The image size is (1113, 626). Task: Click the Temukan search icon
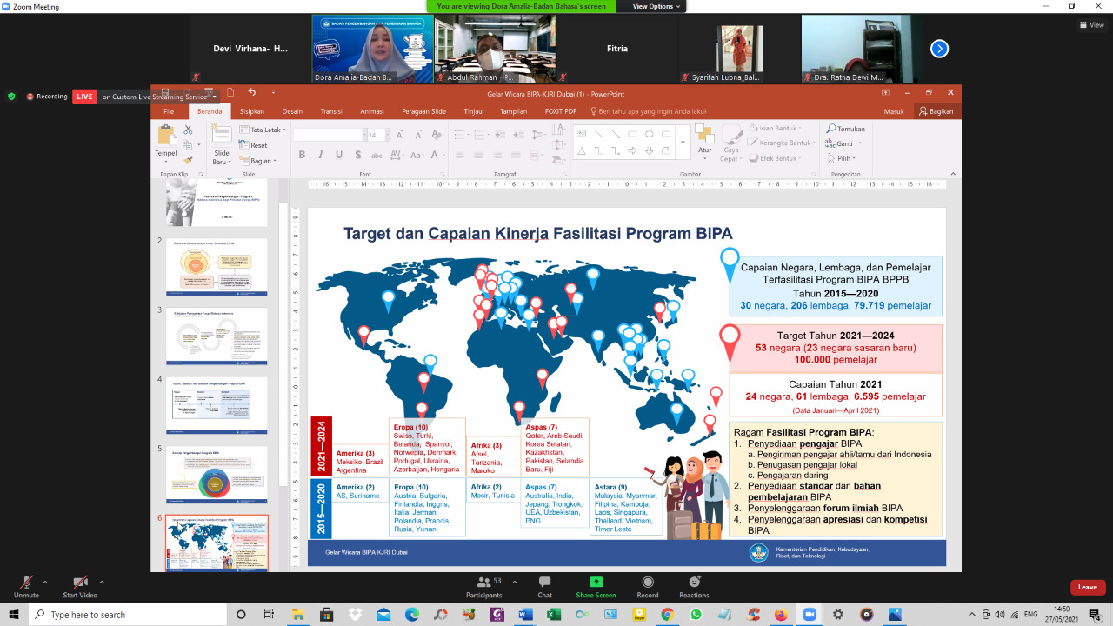pyautogui.click(x=832, y=129)
